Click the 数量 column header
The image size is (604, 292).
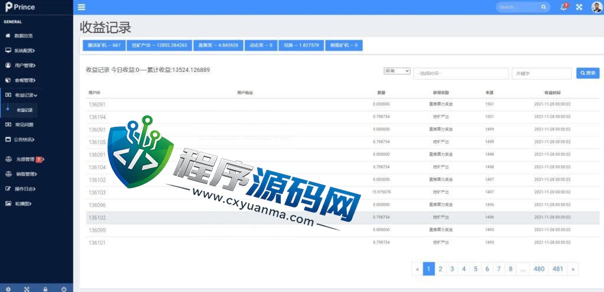(x=382, y=93)
